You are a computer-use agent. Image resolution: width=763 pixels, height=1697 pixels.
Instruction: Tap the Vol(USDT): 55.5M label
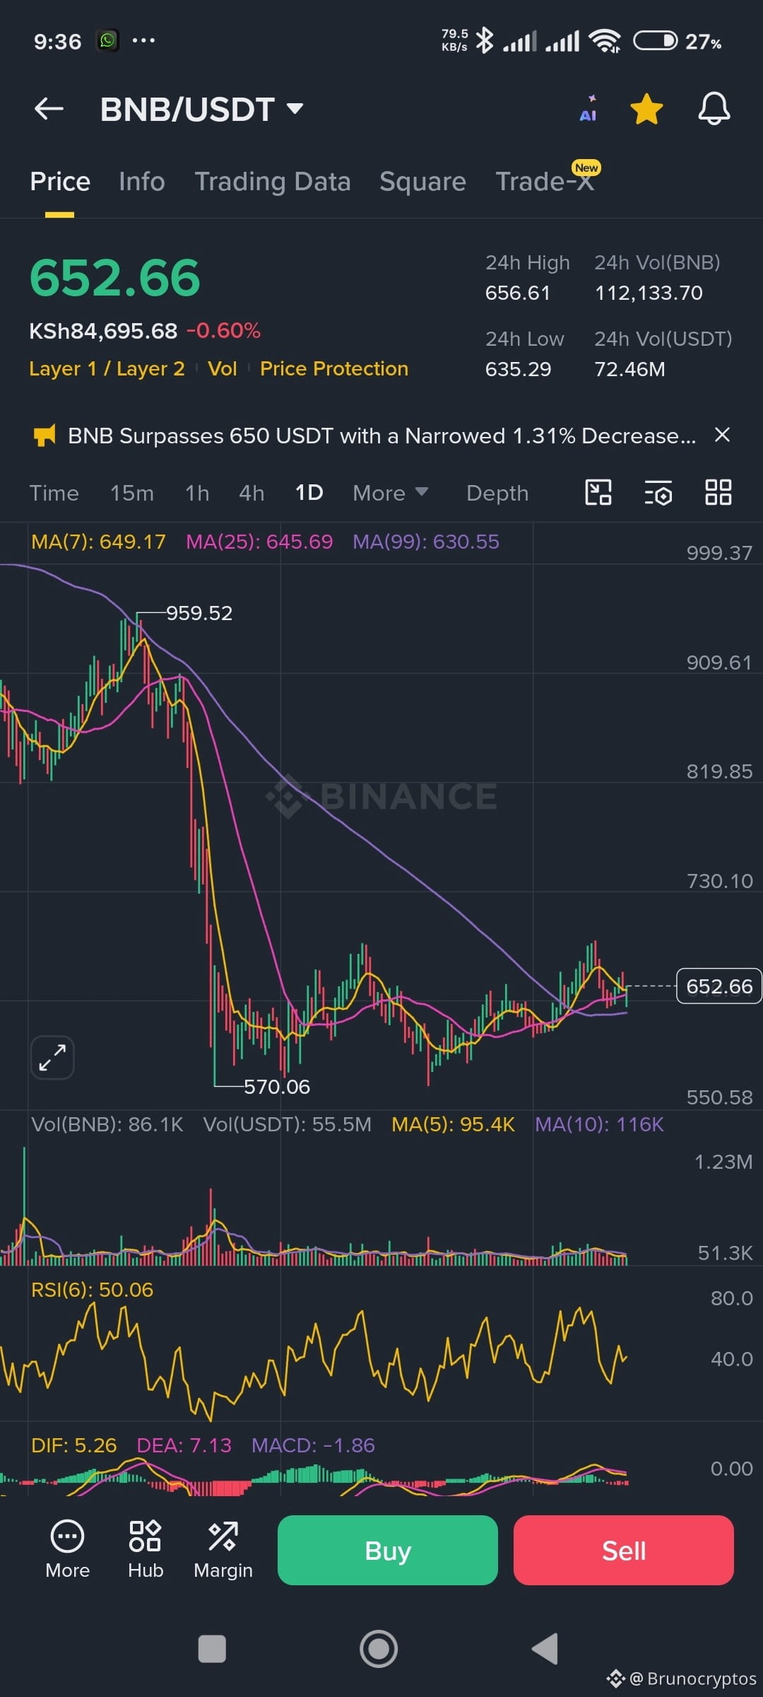[288, 1124]
